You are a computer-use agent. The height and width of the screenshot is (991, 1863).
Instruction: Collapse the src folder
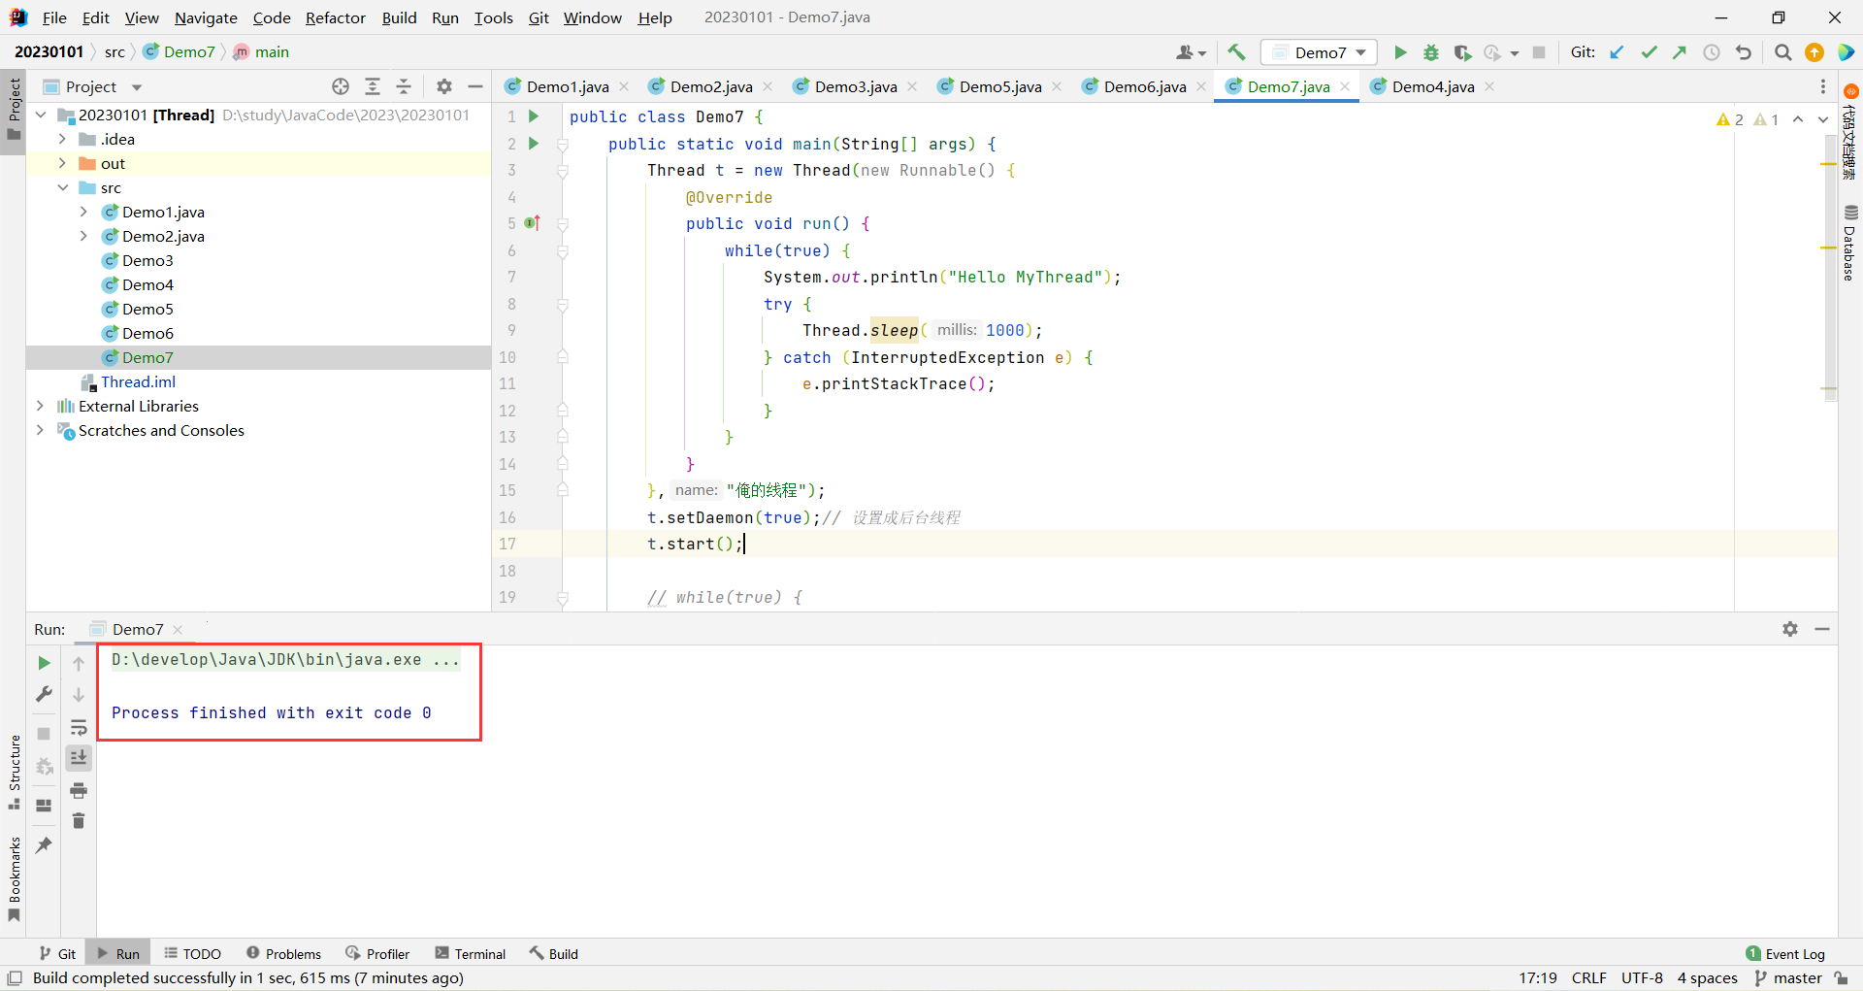point(62,187)
